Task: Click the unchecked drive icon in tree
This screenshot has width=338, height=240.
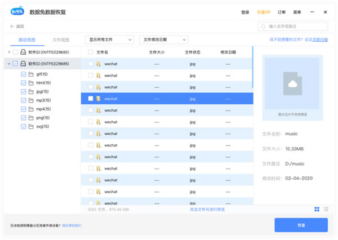Action: click(23, 52)
